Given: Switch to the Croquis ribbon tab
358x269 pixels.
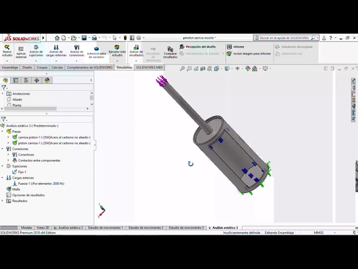Looking at the screenshot, I should (x=42, y=67).
